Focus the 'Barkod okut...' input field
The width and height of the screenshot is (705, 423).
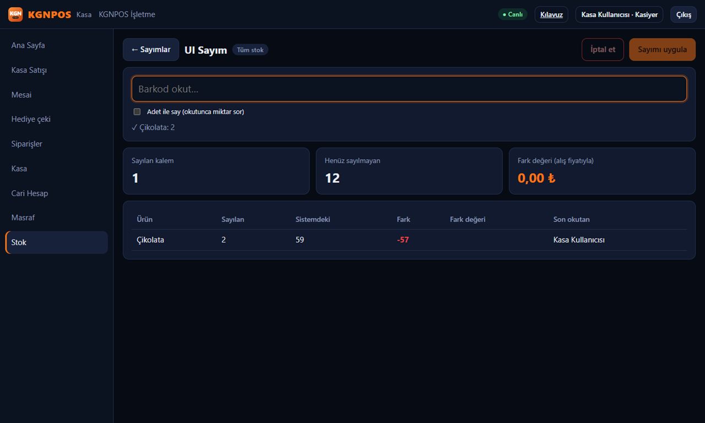(x=409, y=89)
